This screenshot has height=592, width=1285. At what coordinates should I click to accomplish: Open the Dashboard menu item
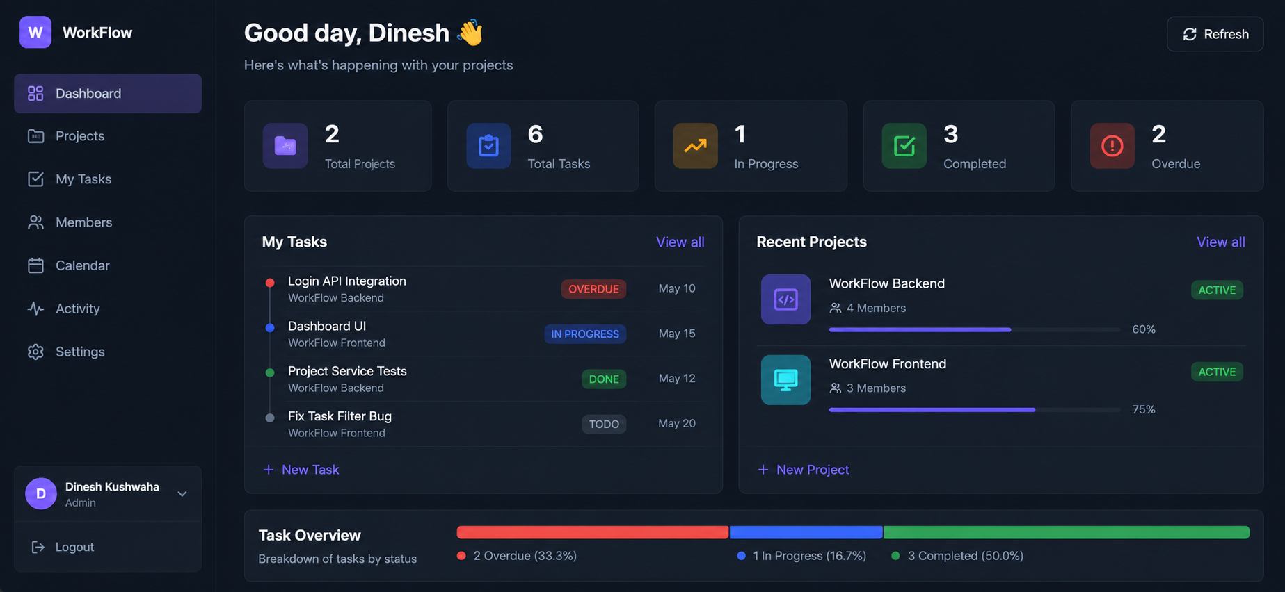[108, 93]
